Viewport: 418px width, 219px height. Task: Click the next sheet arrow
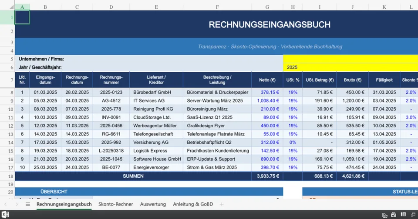(x=17, y=204)
